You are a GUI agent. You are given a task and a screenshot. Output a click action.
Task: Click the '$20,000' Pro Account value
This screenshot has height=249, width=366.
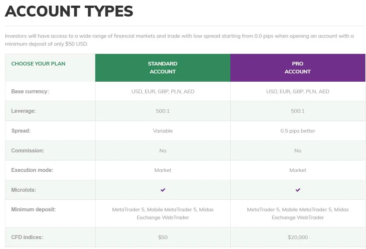(x=298, y=237)
